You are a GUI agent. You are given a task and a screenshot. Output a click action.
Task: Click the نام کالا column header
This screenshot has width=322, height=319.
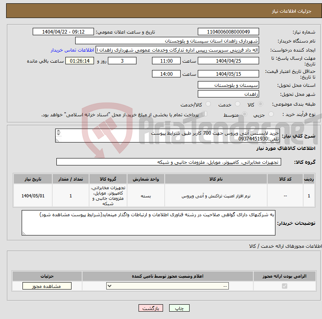point(216,179)
